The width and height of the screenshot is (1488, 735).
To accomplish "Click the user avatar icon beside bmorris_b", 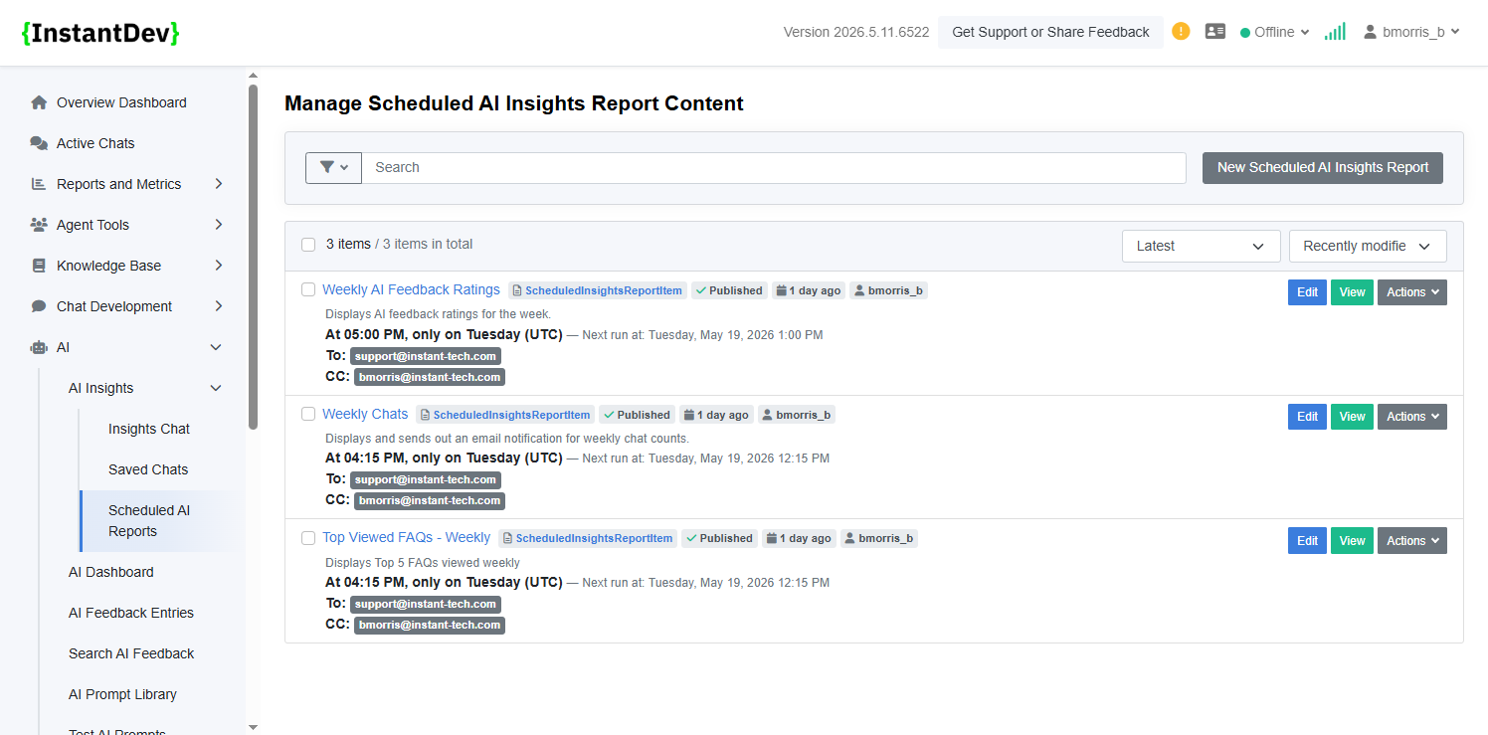I will click(1371, 32).
